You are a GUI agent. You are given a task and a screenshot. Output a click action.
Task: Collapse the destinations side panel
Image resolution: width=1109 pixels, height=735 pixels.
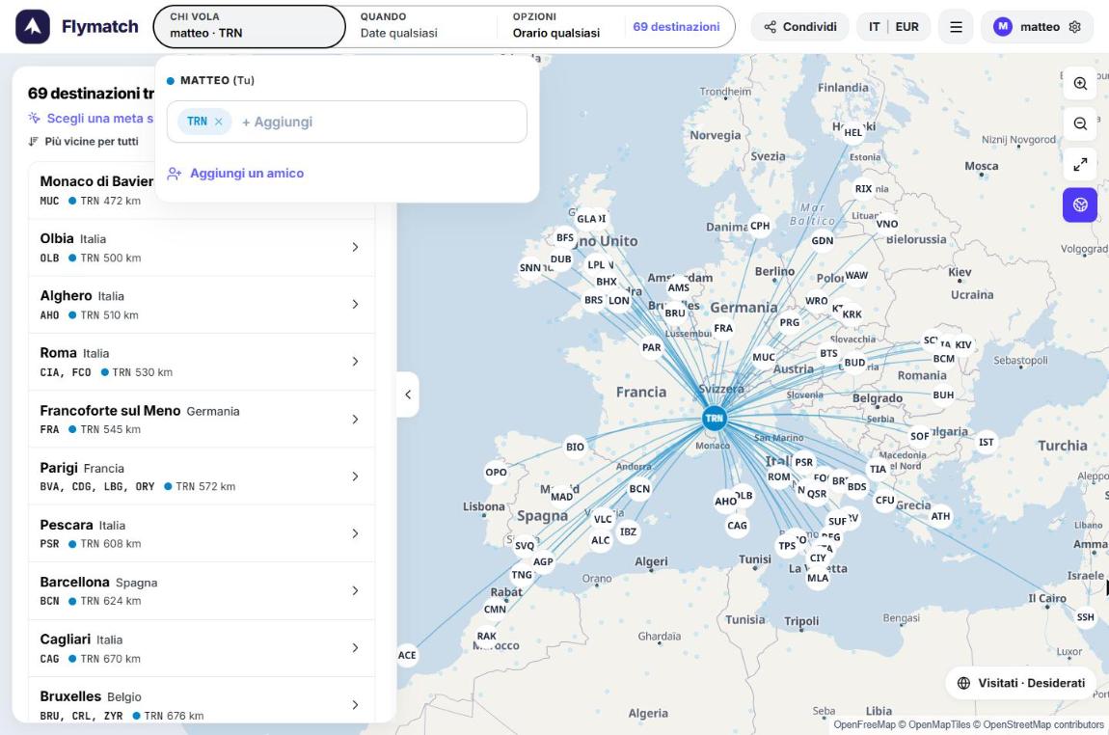(408, 395)
